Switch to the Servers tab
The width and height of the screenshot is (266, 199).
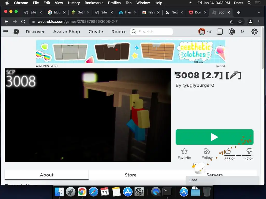tap(214, 175)
